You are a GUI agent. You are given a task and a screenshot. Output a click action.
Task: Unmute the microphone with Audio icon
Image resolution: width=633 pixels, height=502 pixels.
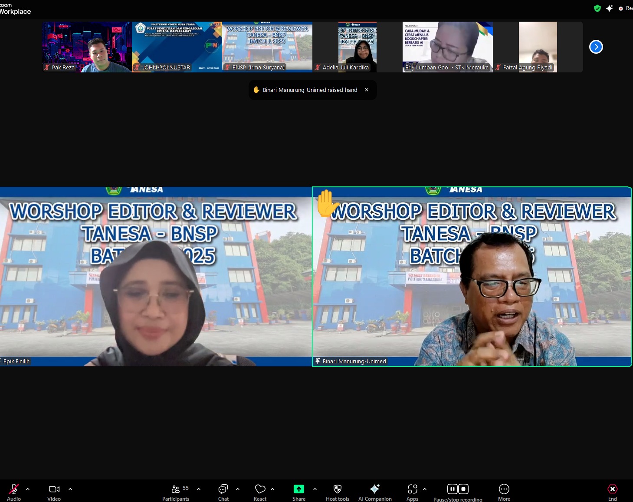click(x=14, y=489)
